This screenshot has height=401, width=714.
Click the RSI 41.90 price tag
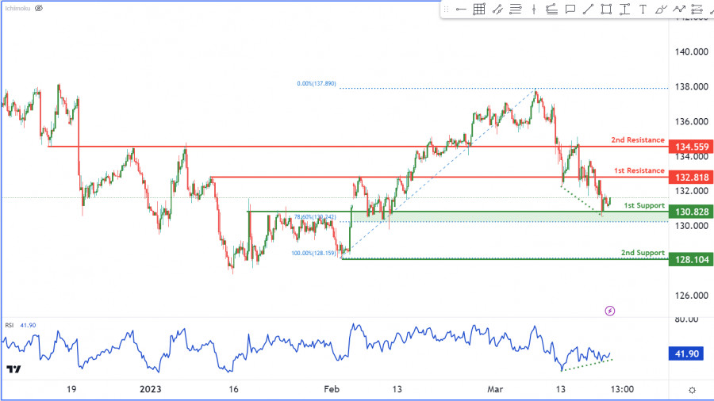[686, 353]
